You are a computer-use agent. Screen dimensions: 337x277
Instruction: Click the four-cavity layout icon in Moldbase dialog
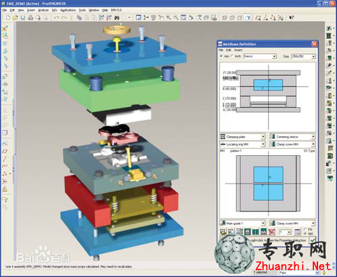coord(255,232)
